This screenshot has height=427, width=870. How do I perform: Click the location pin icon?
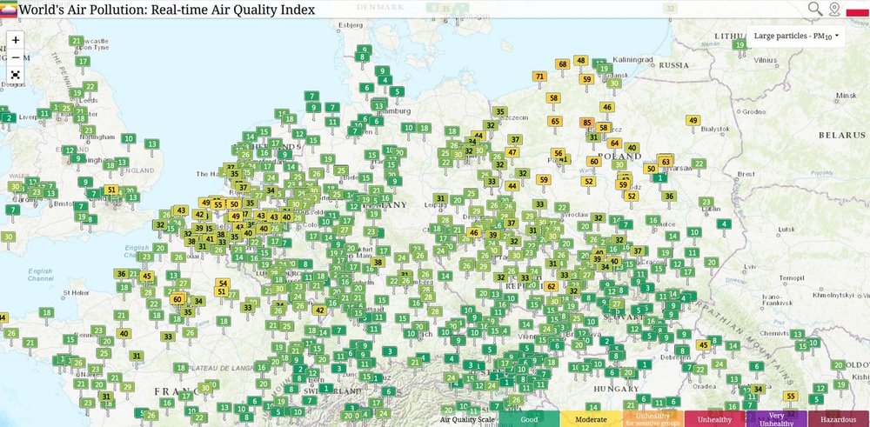835,9
